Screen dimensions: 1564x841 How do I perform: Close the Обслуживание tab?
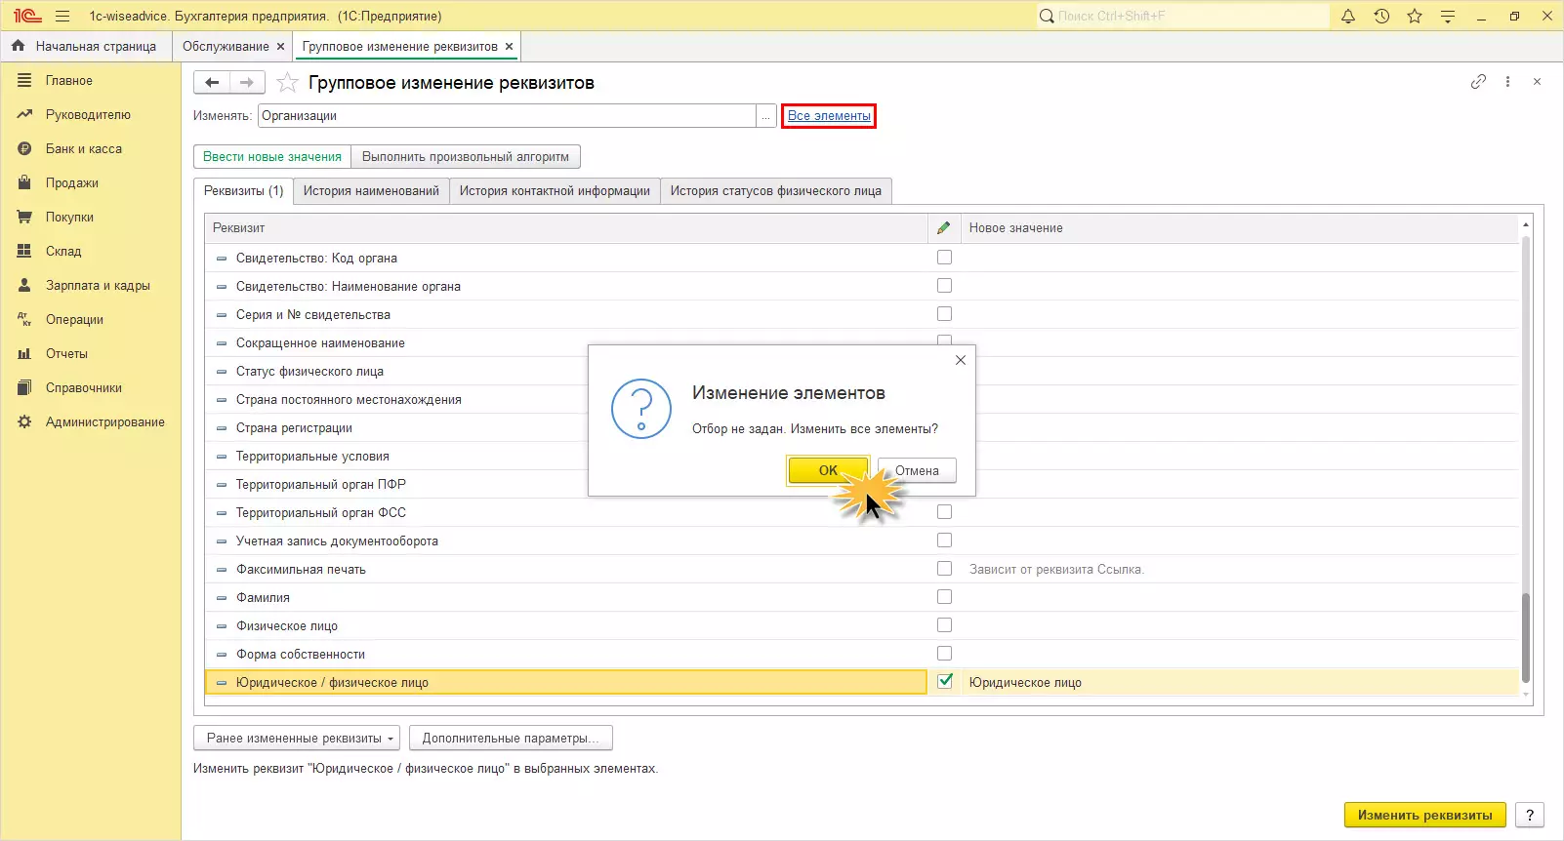[x=280, y=46]
